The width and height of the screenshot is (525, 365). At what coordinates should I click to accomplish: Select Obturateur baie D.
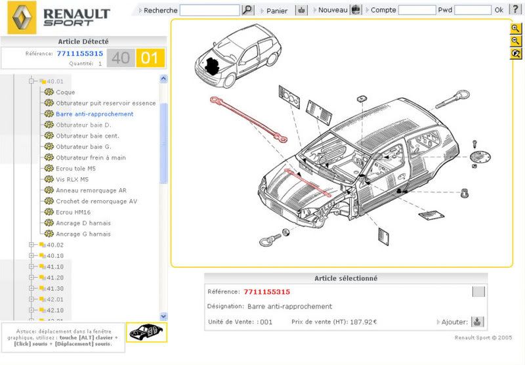[x=83, y=125]
